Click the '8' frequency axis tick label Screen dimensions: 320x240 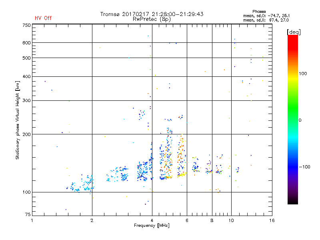(212, 220)
